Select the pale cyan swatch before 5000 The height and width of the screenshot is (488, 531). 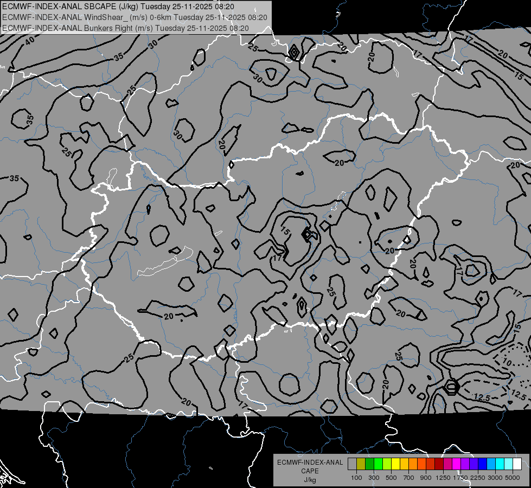click(509, 464)
